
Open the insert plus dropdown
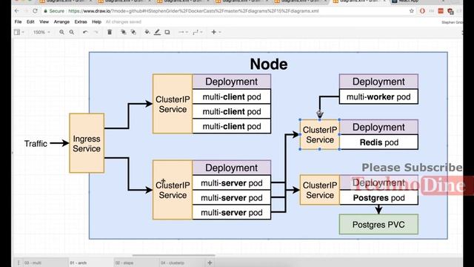pyautogui.click(x=216, y=32)
